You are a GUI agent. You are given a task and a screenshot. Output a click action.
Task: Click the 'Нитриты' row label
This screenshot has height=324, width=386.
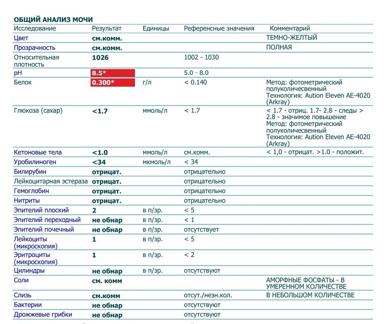27,201
